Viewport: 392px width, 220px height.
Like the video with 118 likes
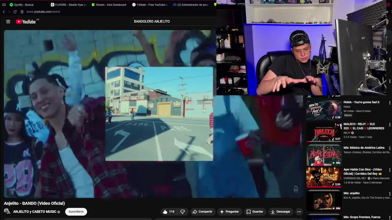tap(168, 211)
